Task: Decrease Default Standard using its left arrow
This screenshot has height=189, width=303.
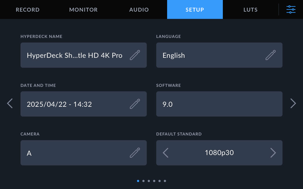Action: pyautogui.click(x=165, y=153)
